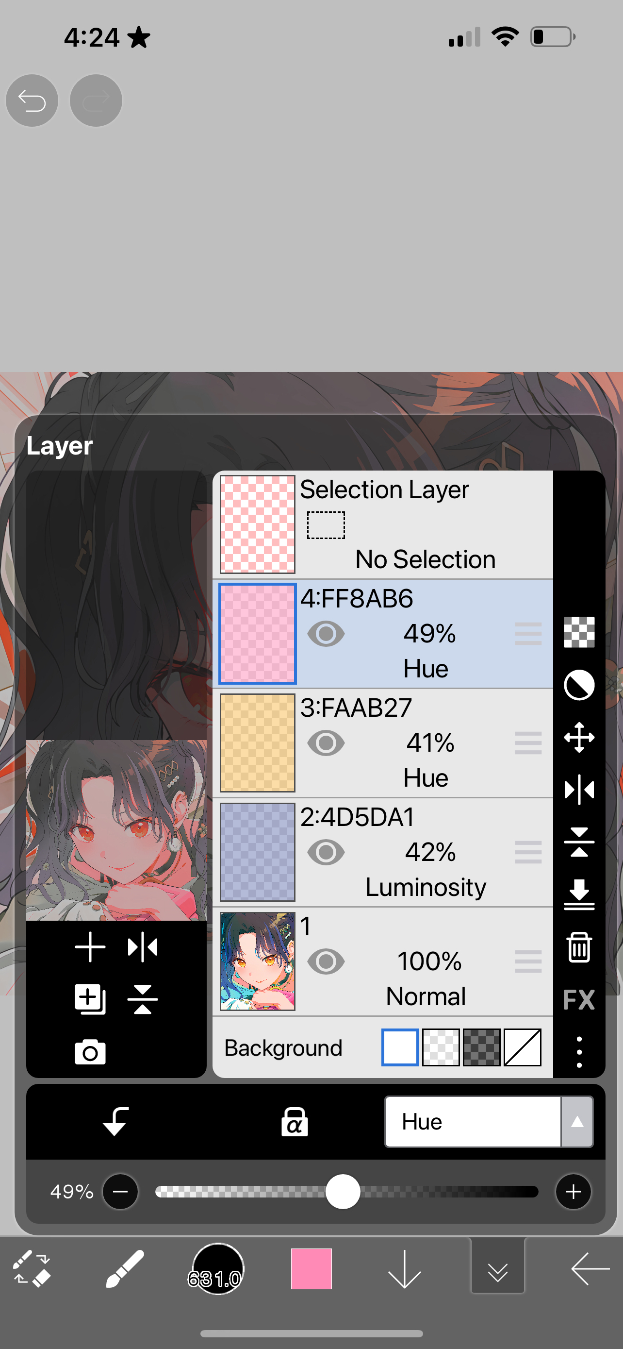623x1349 pixels.
Task: Tap the undo arrow
Action: [32, 101]
